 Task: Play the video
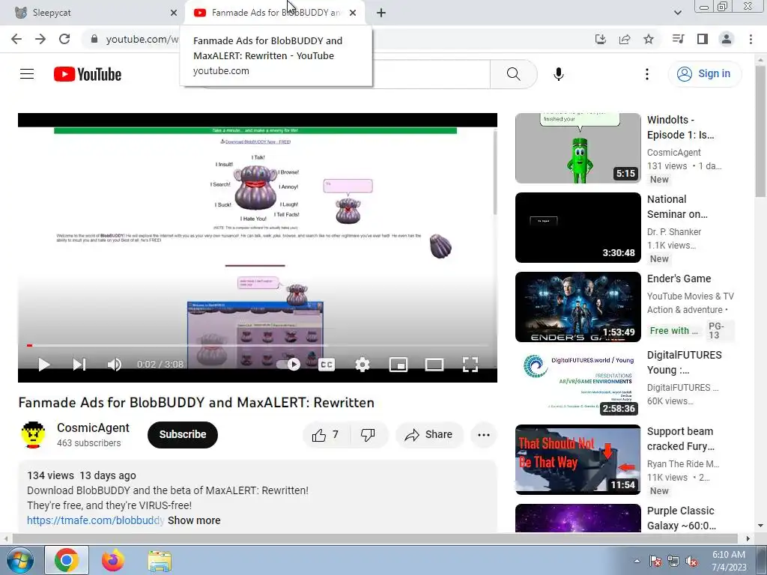44,365
